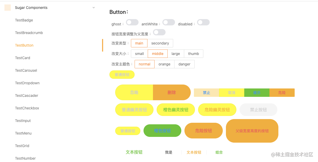The height and width of the screenshot is (162, 318).
Task: Choose the large size option
Action: coord(176,54)
